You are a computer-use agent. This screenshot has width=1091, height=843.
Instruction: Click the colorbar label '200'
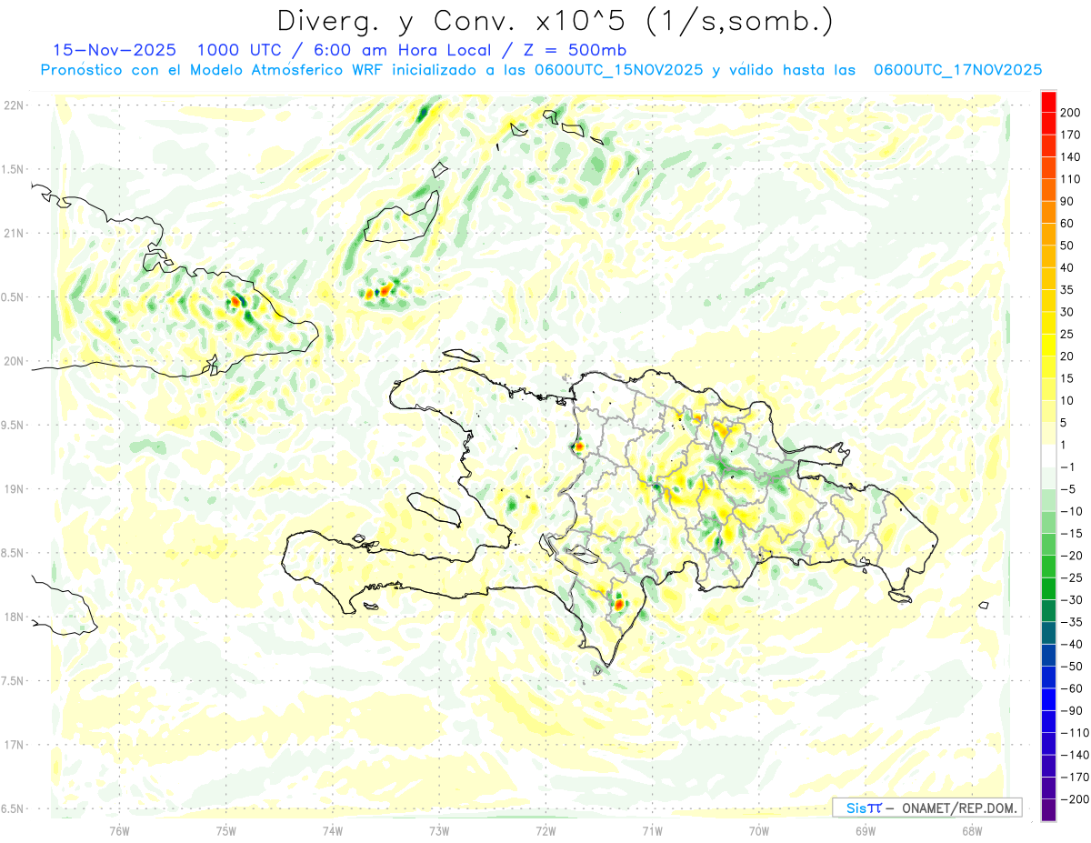[1071, 113]
